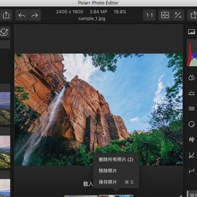Redo the last edit
197x197 pixels.
point(34,15)
